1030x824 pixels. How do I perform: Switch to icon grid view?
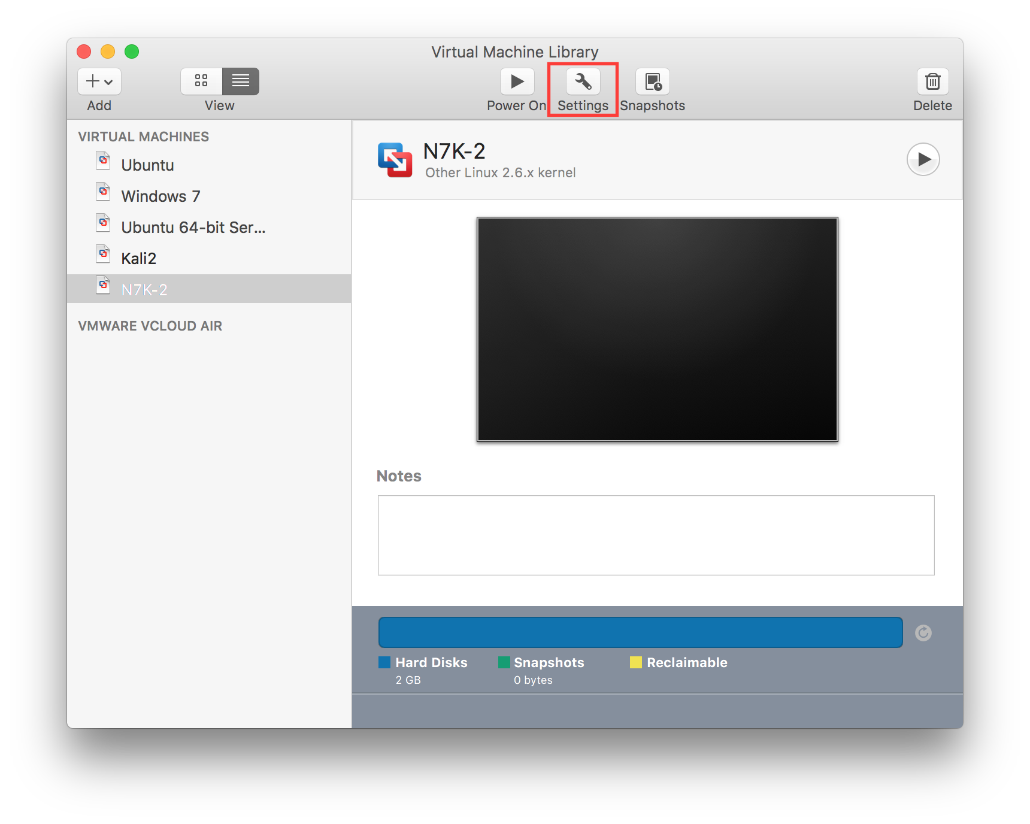pyautogui.click(x=201, y=81)
